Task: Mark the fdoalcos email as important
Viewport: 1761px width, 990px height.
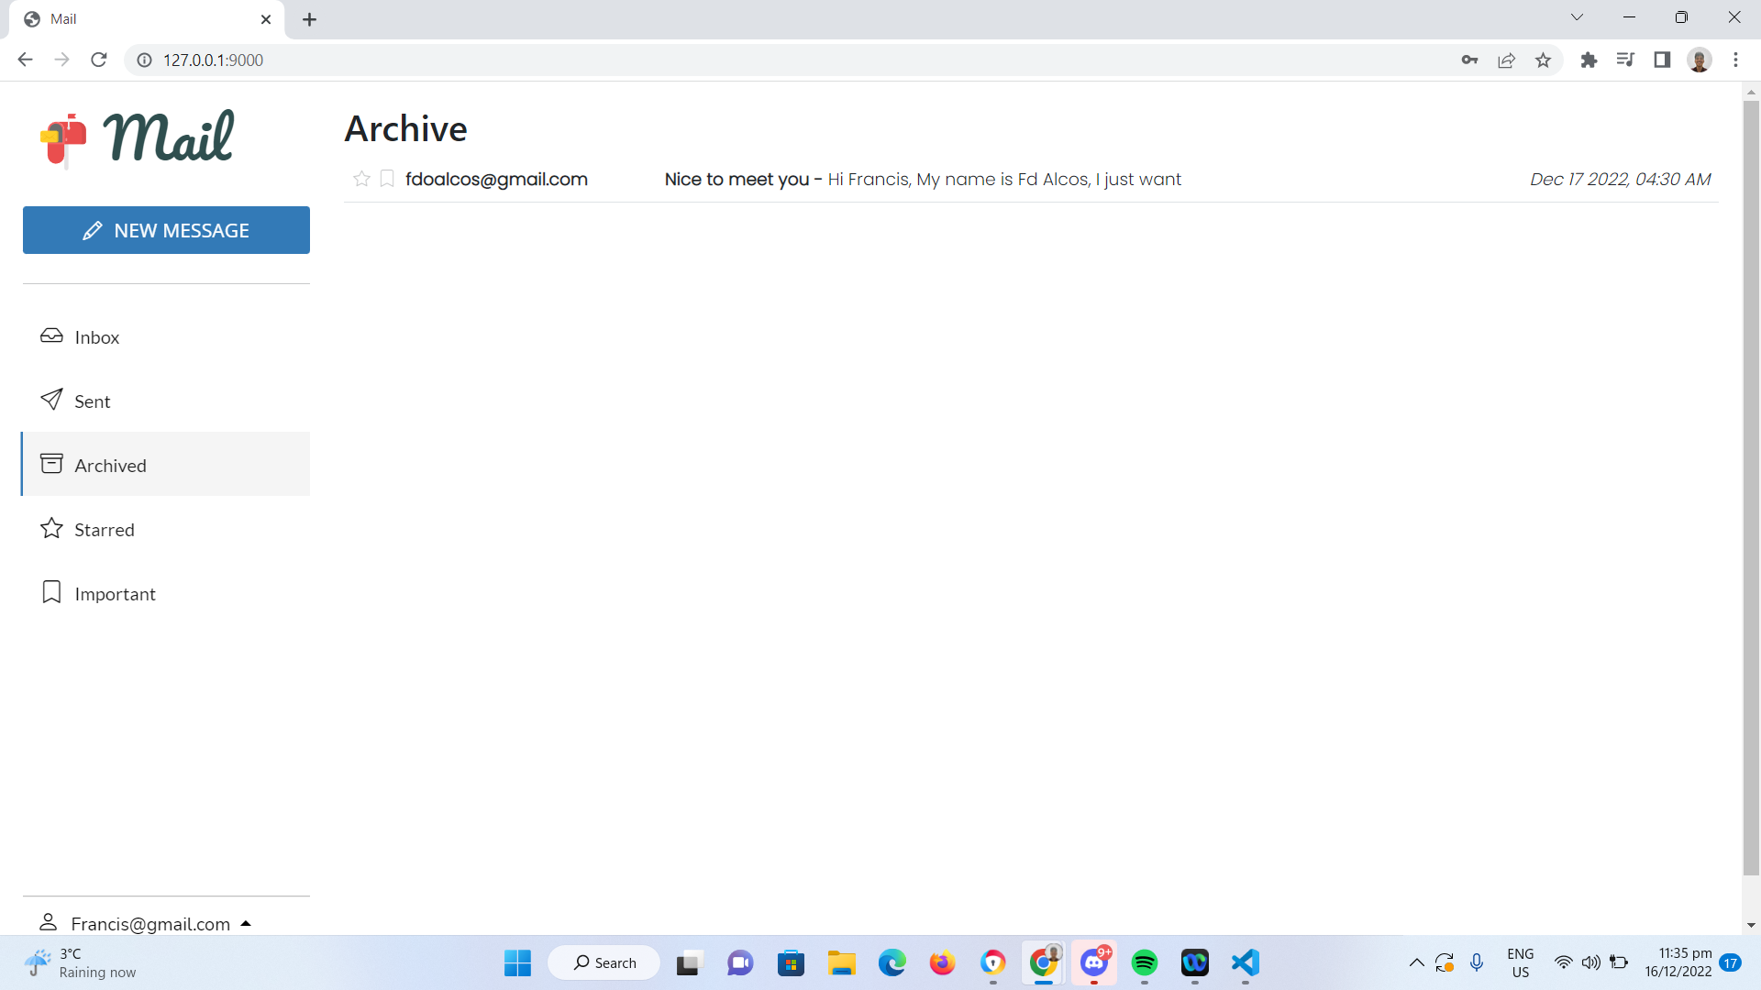Action: pos(387,179)
